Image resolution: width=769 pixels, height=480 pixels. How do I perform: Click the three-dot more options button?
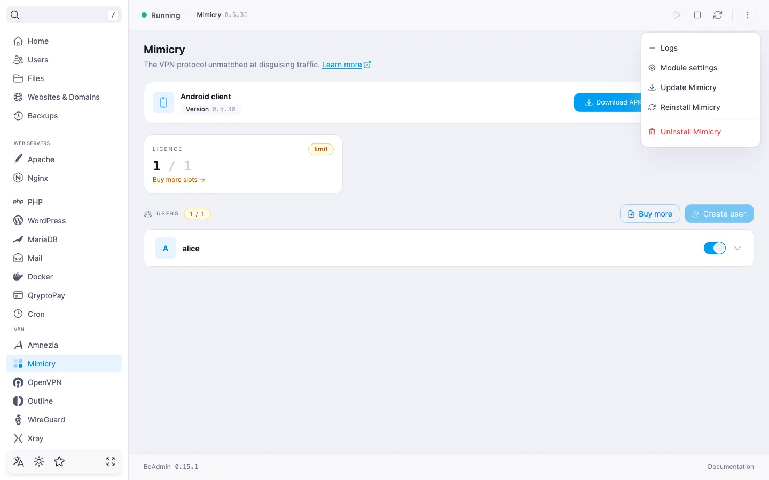click(x=747, y=15)
